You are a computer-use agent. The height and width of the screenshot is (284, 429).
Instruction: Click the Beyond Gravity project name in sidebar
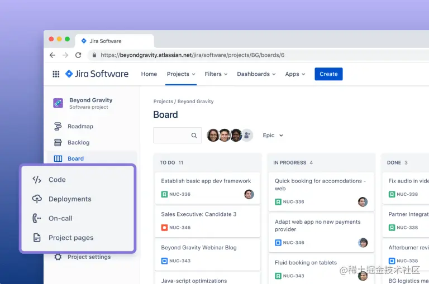[91, 100]
